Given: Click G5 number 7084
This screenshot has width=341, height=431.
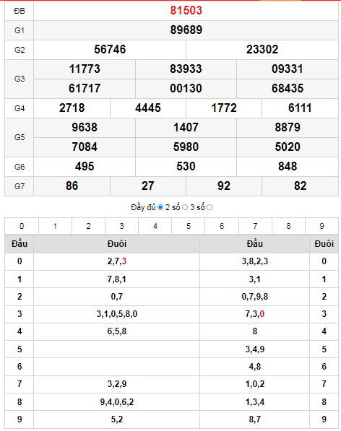Looking at the screenshot, I should tap(85, 147).
